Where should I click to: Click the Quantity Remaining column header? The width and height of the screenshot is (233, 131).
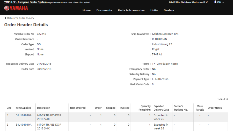coord(144,108)
